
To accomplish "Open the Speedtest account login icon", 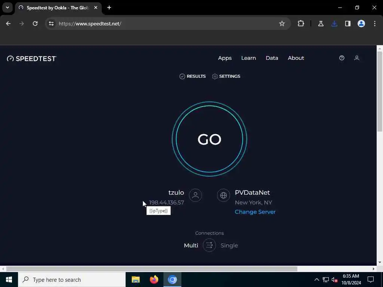I will pos(356,58).
